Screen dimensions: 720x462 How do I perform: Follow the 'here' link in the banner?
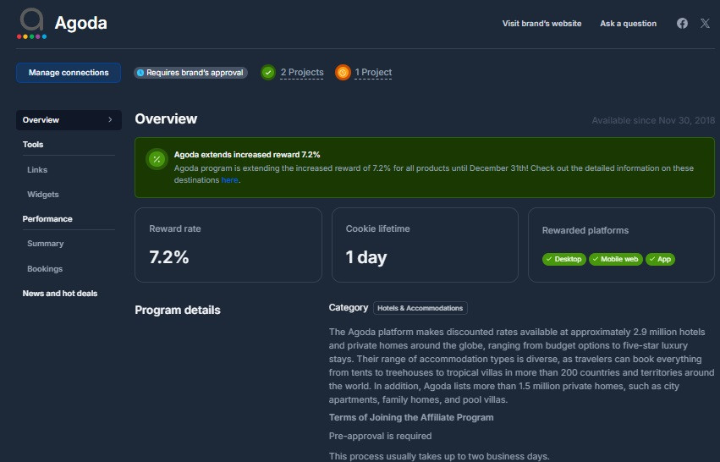[229, 180]
